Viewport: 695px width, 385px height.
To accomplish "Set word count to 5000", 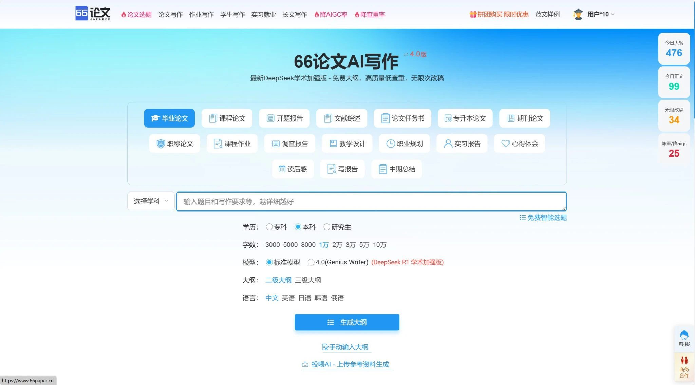I will pos(290,245).
